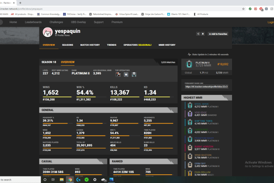Open the Premium navigation link
The width and height of the screenshot is (274, 183).
click(x=117, y=22)
